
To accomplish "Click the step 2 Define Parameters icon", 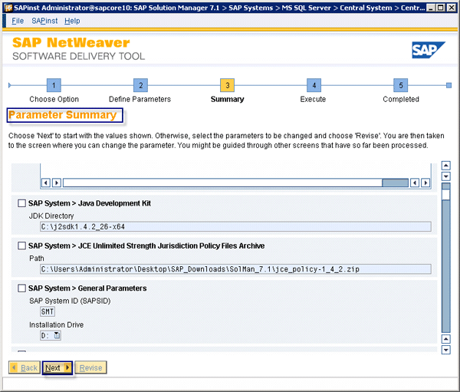I will 140,85.
